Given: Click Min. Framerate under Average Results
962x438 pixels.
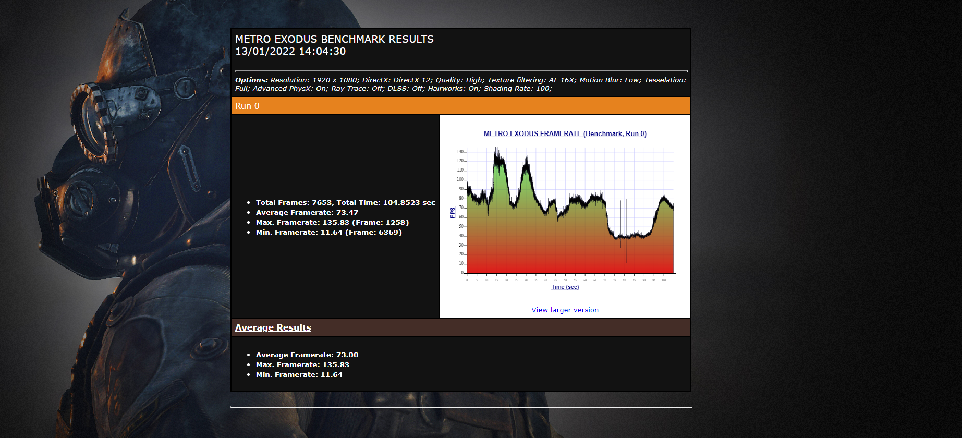Looking at the screenshot, I should (299, 375).
